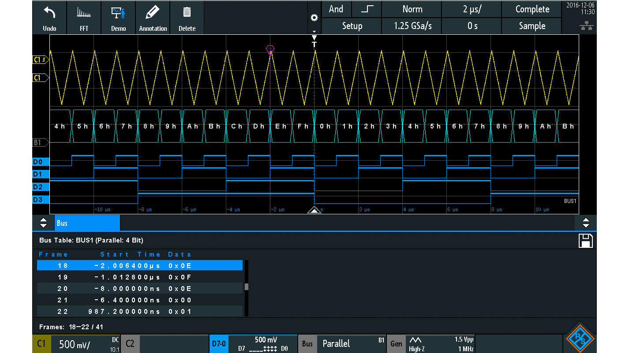Switch to the Bus tab
Image resolution: width=629 pixels, height=353 pixels.
(x=87, y=223)
